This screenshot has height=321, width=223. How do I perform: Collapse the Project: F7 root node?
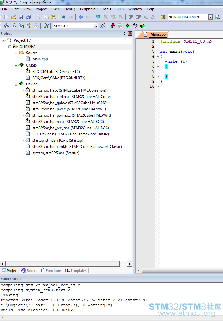point(3,40)
